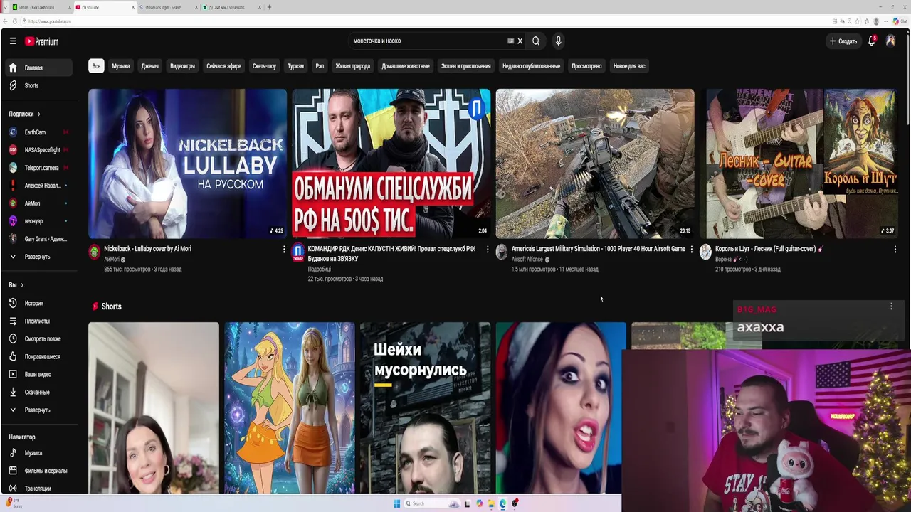911x512 pixels.
Task: Select the Музыка filter chip
Action: (x=121, y=66)
